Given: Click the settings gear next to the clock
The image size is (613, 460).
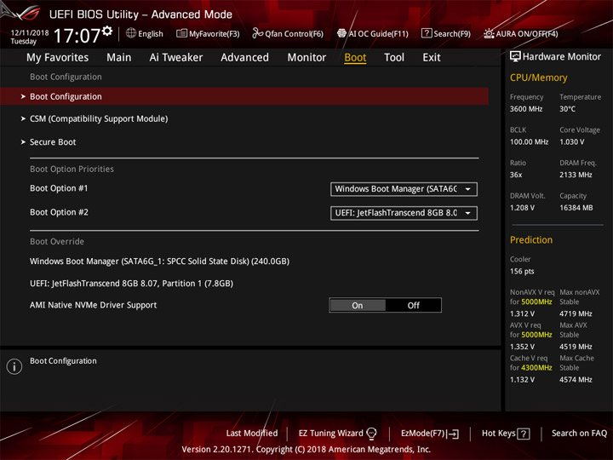Looking at the screenshot, I should 107,31.
